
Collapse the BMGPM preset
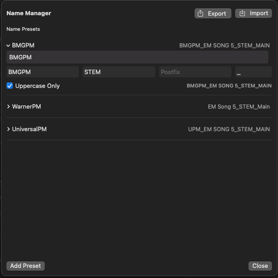pyautogui.click(x=8, y=46)
